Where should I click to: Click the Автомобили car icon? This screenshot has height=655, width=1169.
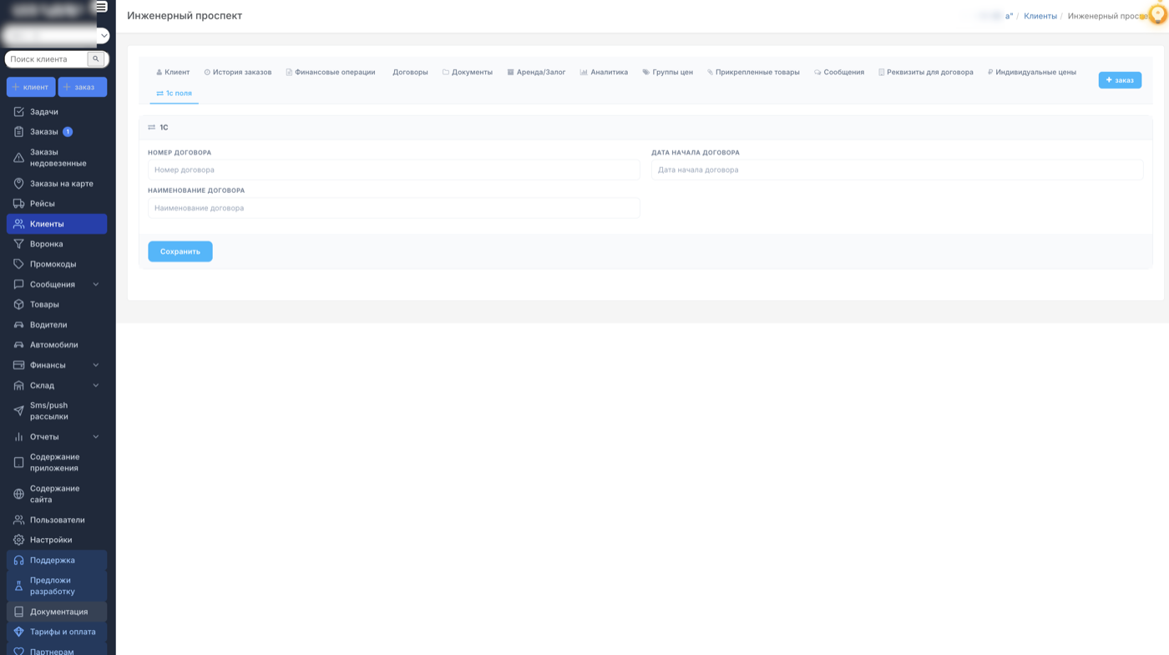pos(18,345)
